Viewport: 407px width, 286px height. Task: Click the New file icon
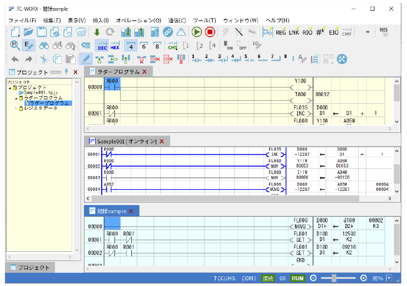pos(15,32)
